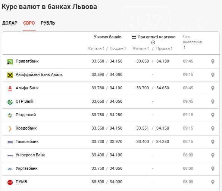
Task: Open the OTP Bank link
Action: (x=25, y=101)
